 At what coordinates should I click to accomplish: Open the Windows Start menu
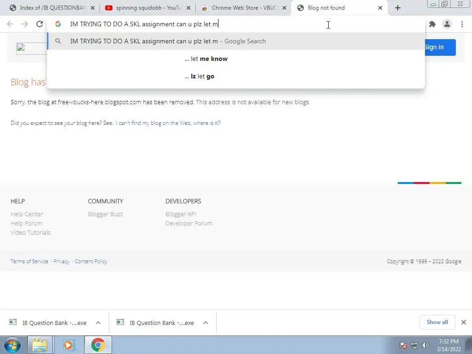(12, 345)
